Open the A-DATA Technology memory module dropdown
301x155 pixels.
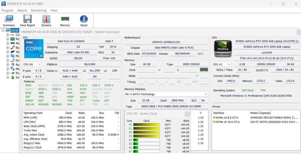click(166, 94)
